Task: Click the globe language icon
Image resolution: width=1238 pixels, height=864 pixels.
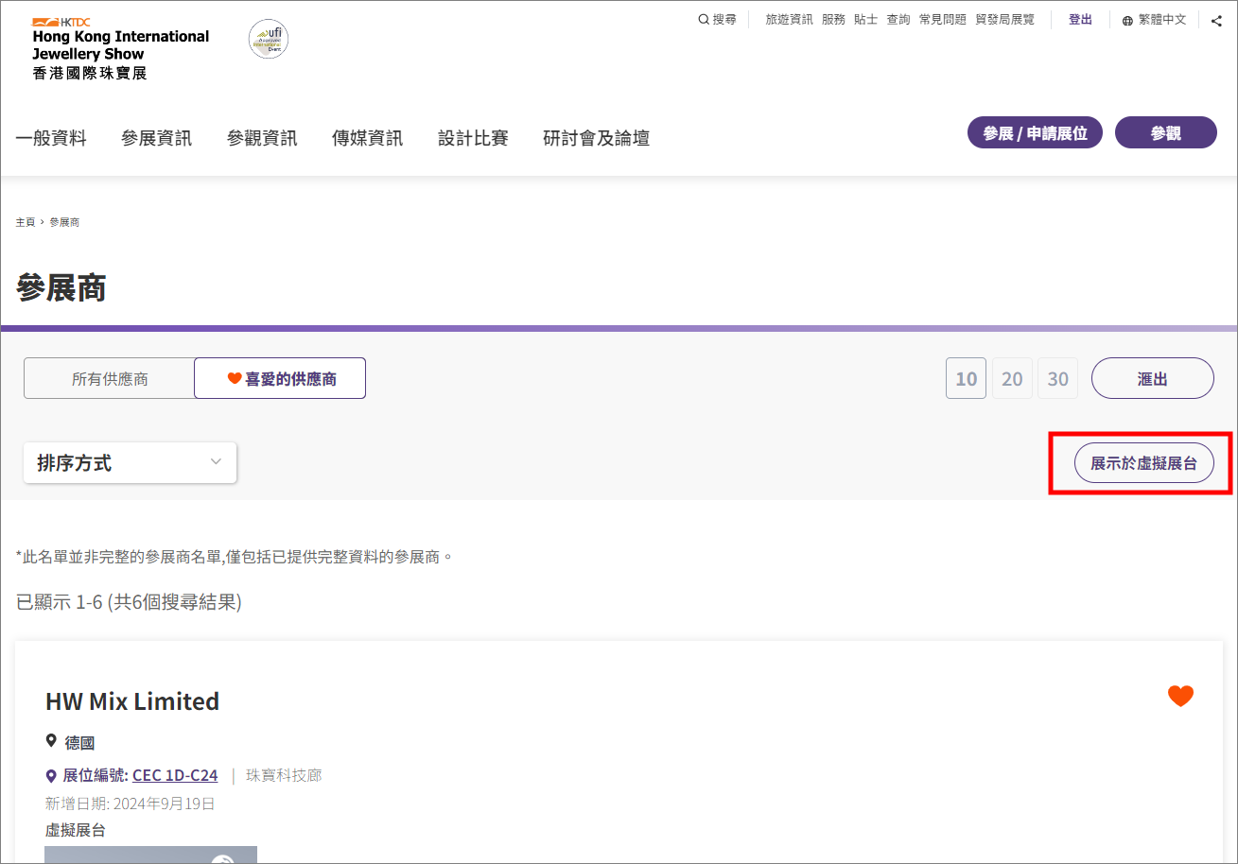Action: pos(1127,20)
